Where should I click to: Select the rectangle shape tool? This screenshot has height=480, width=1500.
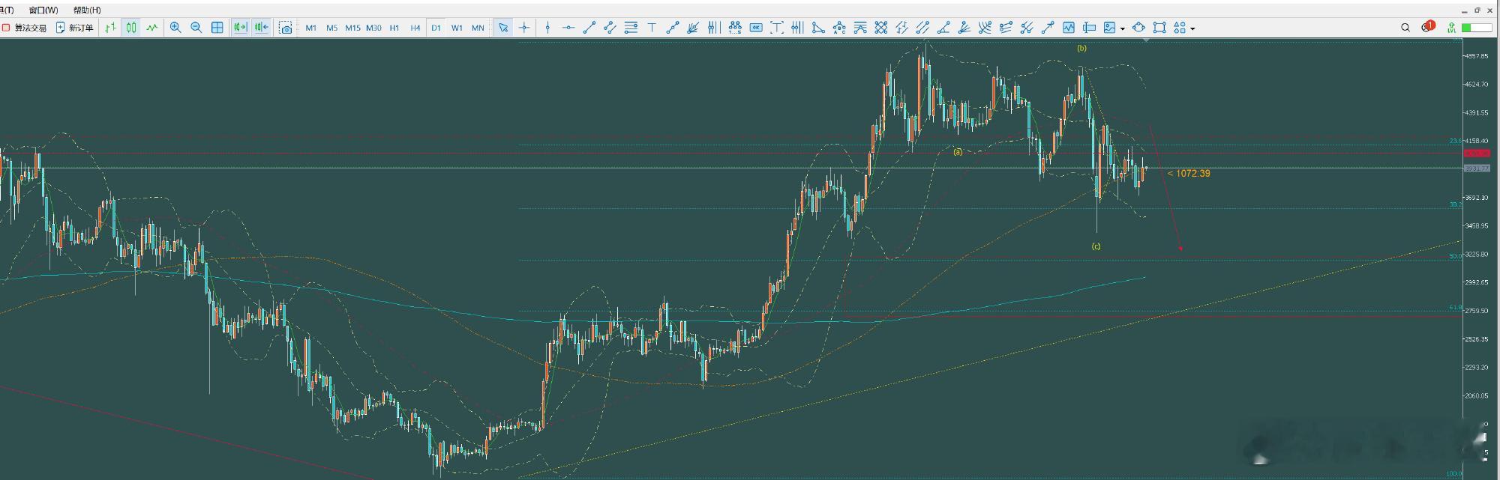pyautogui.click(x=1159, y=28)
